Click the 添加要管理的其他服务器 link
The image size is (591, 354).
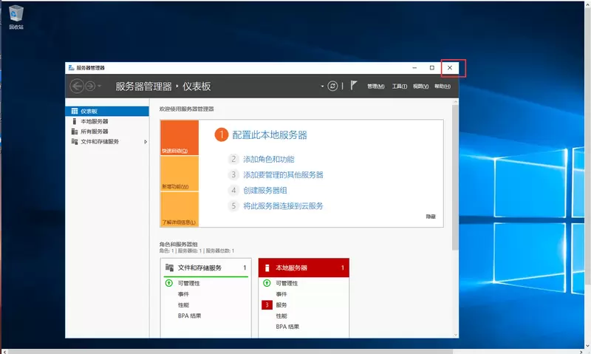(x=283, y=175)
